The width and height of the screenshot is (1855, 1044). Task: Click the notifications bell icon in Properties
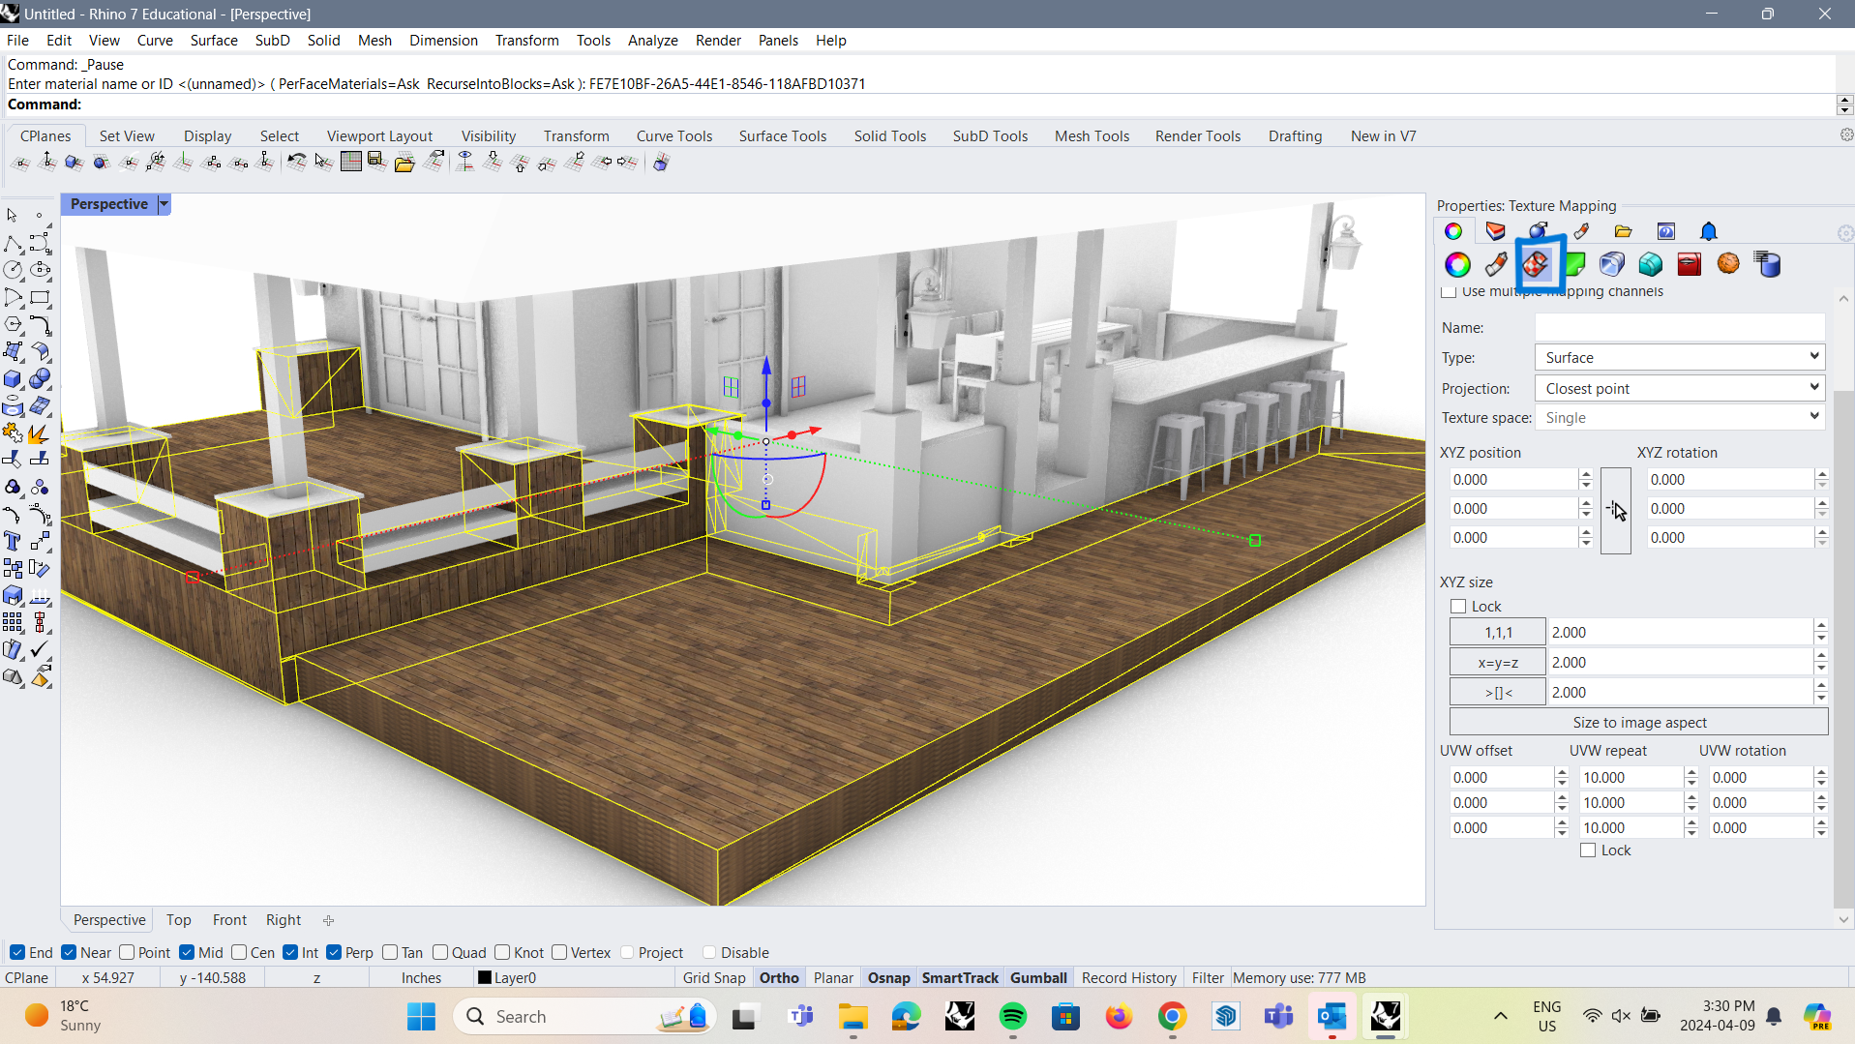[1708, 231]
